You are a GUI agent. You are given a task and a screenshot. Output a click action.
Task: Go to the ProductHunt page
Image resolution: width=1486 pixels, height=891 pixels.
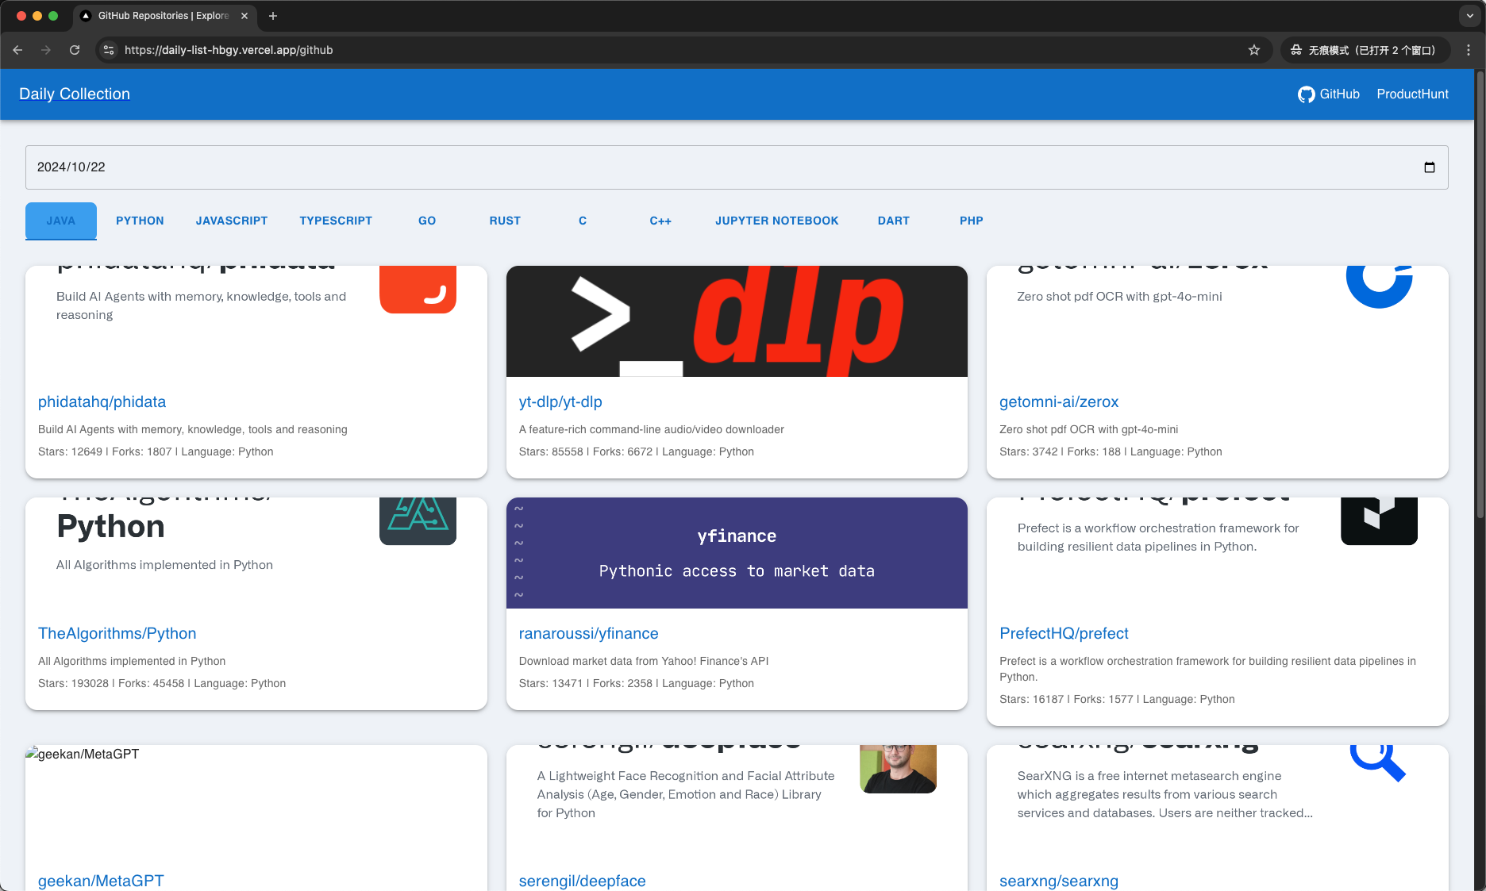pyautogui.click(x=1412, y=94)
